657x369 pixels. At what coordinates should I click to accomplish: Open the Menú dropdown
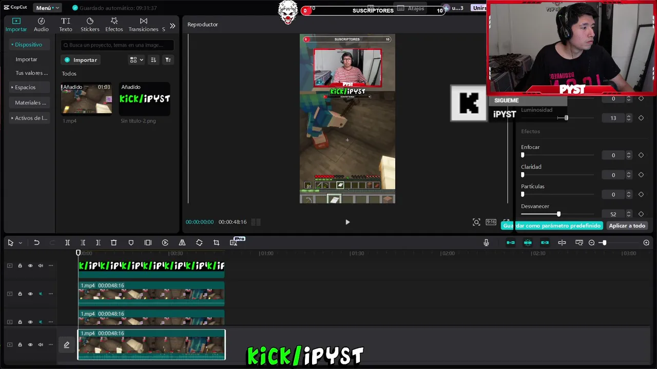tap(47, 8)
